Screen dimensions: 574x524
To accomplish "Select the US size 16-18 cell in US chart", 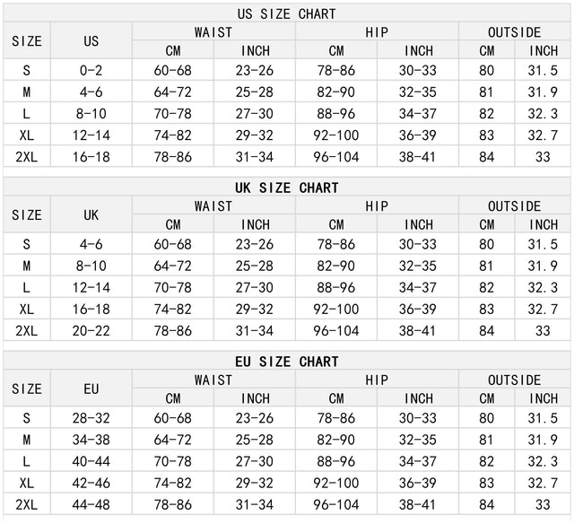I will [91, 157].
